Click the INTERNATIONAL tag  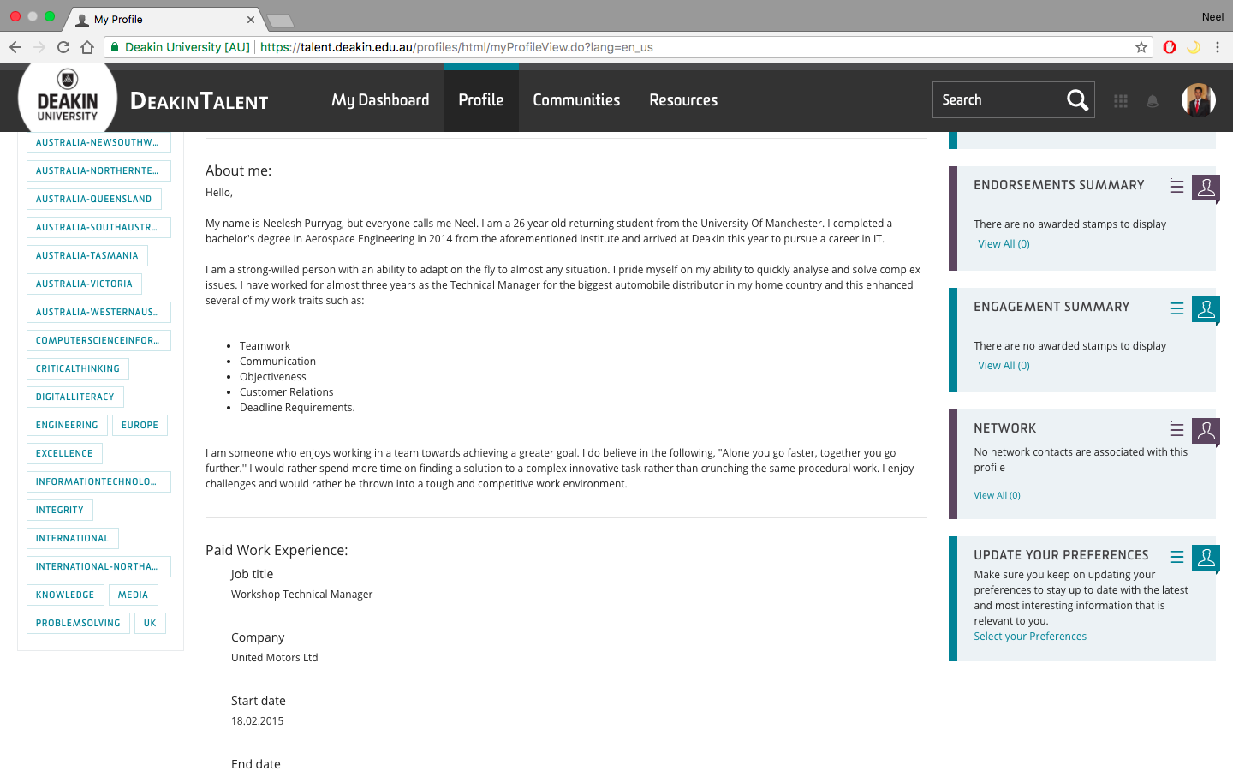[x=73, y=538]
